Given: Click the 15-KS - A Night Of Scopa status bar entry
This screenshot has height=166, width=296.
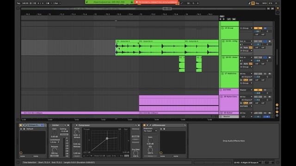Looking at the screenshot, I should pyautogui.click(x=246, y=163).
